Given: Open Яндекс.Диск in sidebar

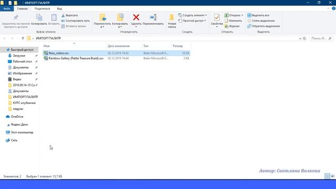Looking at the screenshot, I should tap(19, 124).
